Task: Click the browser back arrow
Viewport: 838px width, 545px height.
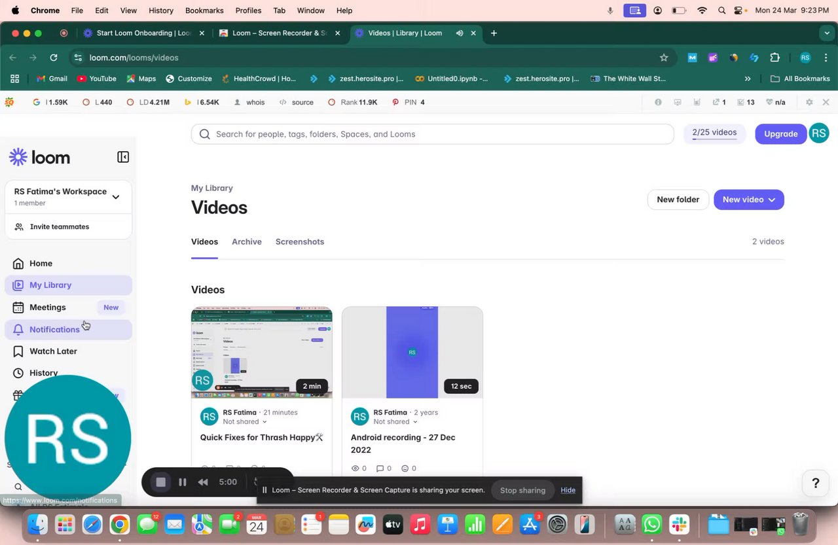Action: click(x=12, y=58)
